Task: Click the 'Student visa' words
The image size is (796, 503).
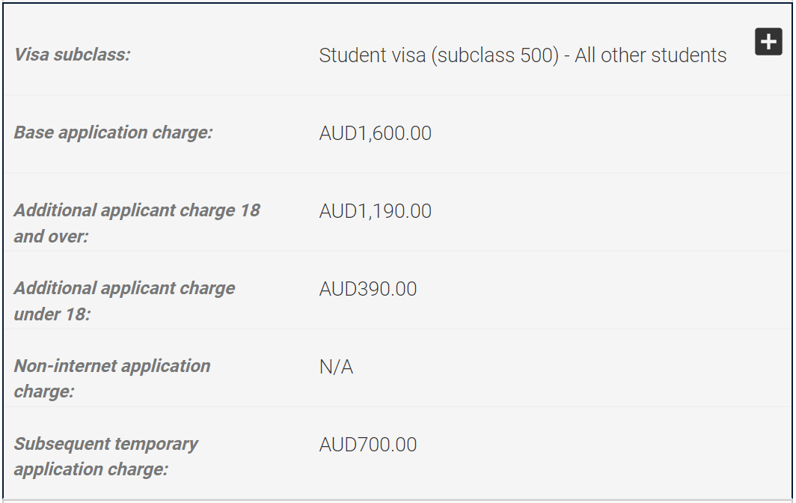Action: (x=373, y=55)
